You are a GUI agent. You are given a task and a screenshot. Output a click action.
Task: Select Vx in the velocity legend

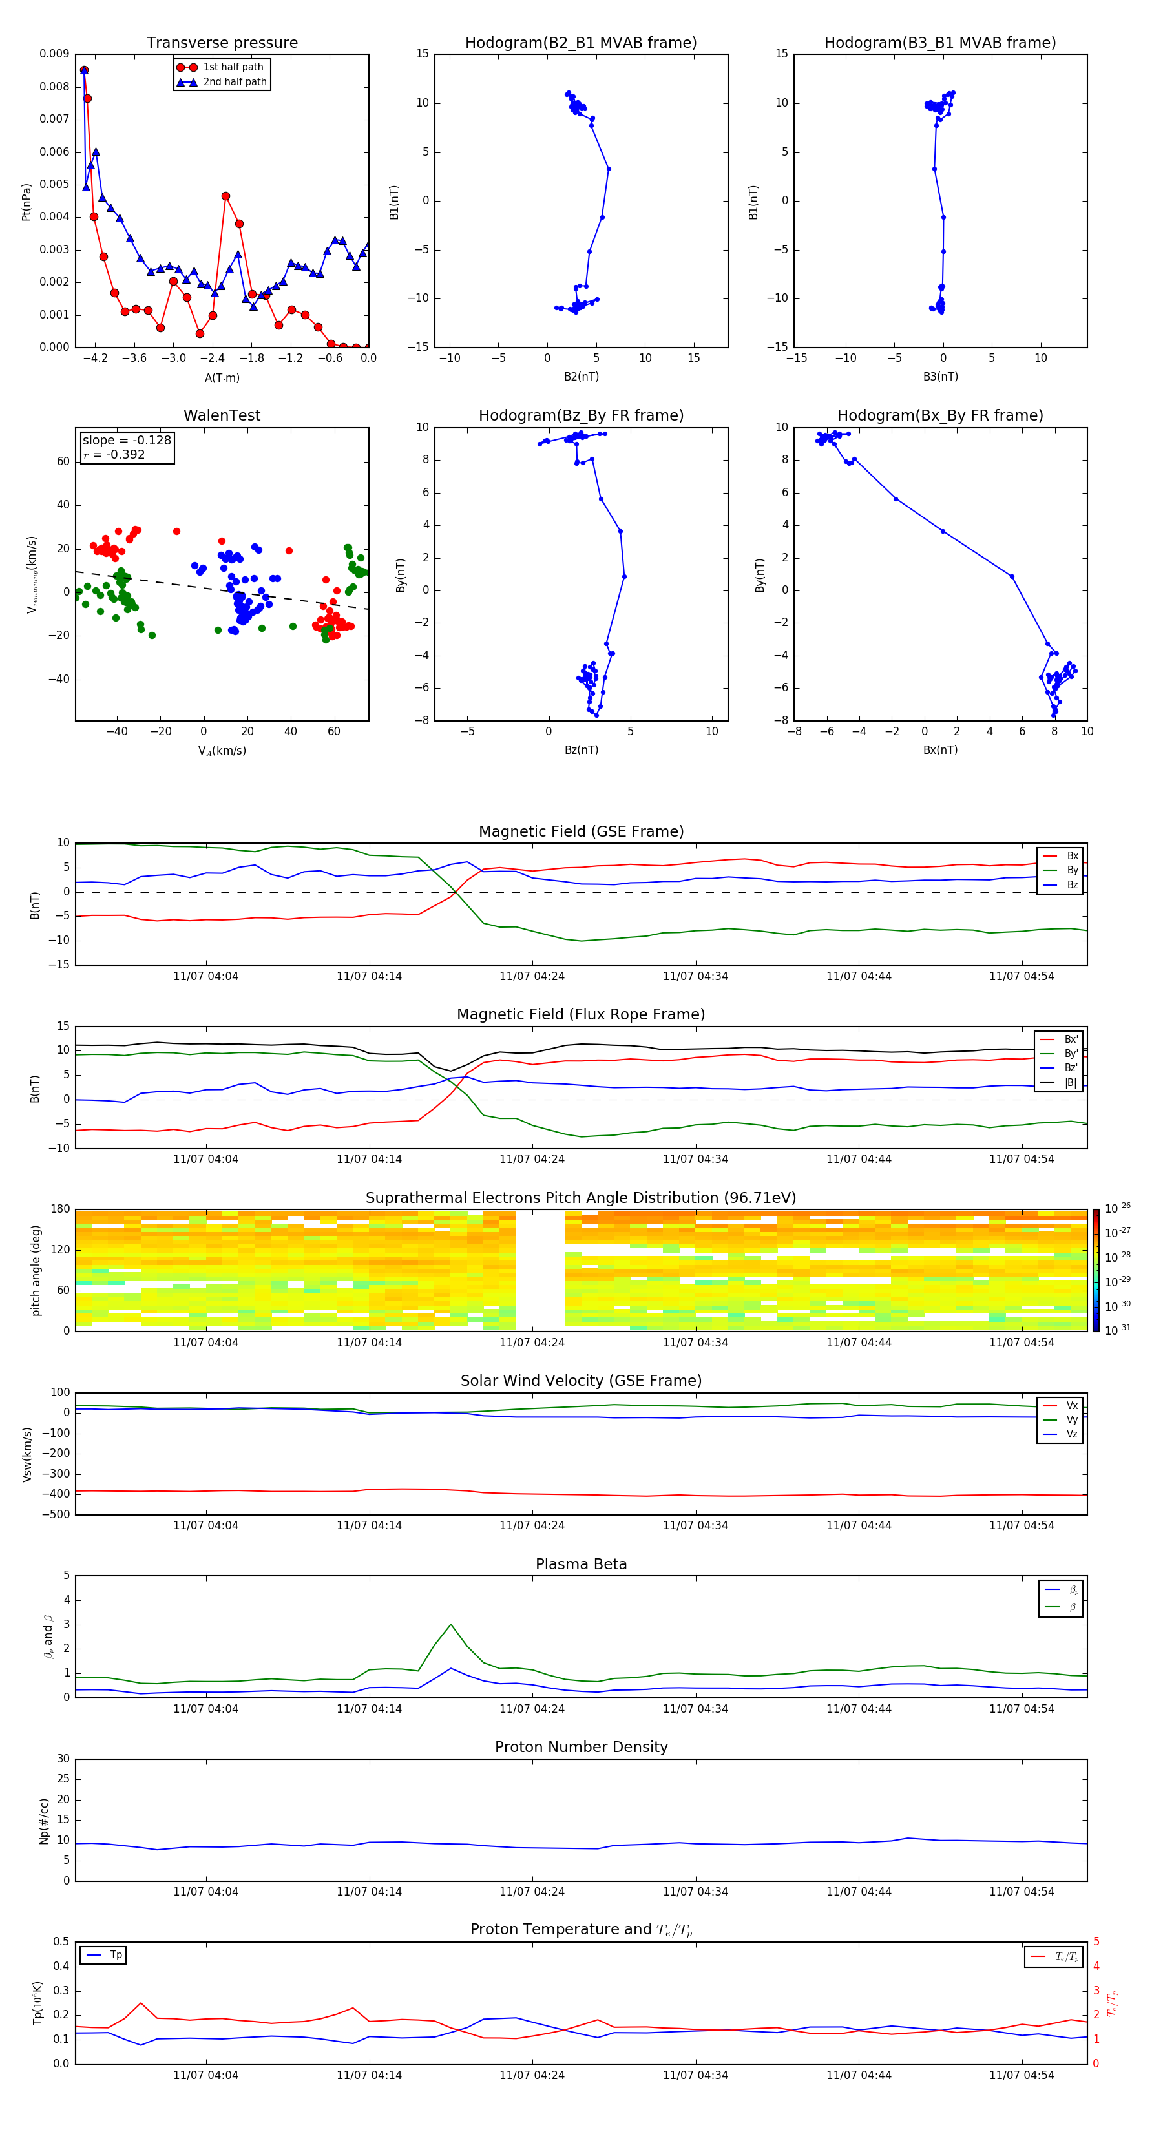coord(1060,1405)
